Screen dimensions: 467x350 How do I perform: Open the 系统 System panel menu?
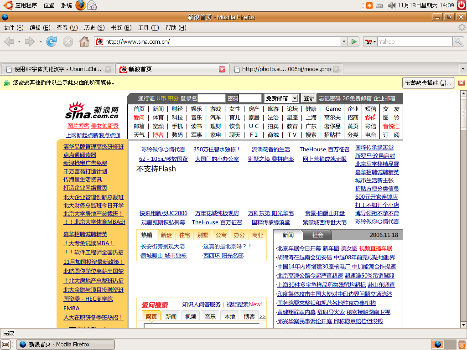[66, 5]
